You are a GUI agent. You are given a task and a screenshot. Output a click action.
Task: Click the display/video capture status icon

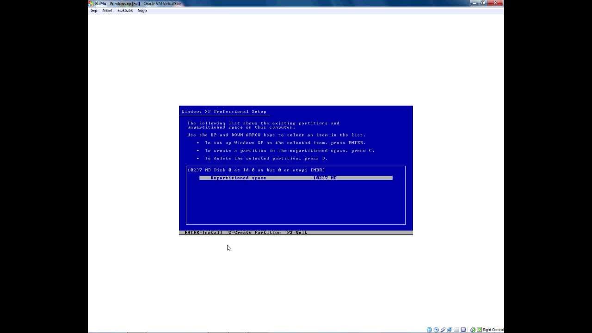[x=463, y=330]
